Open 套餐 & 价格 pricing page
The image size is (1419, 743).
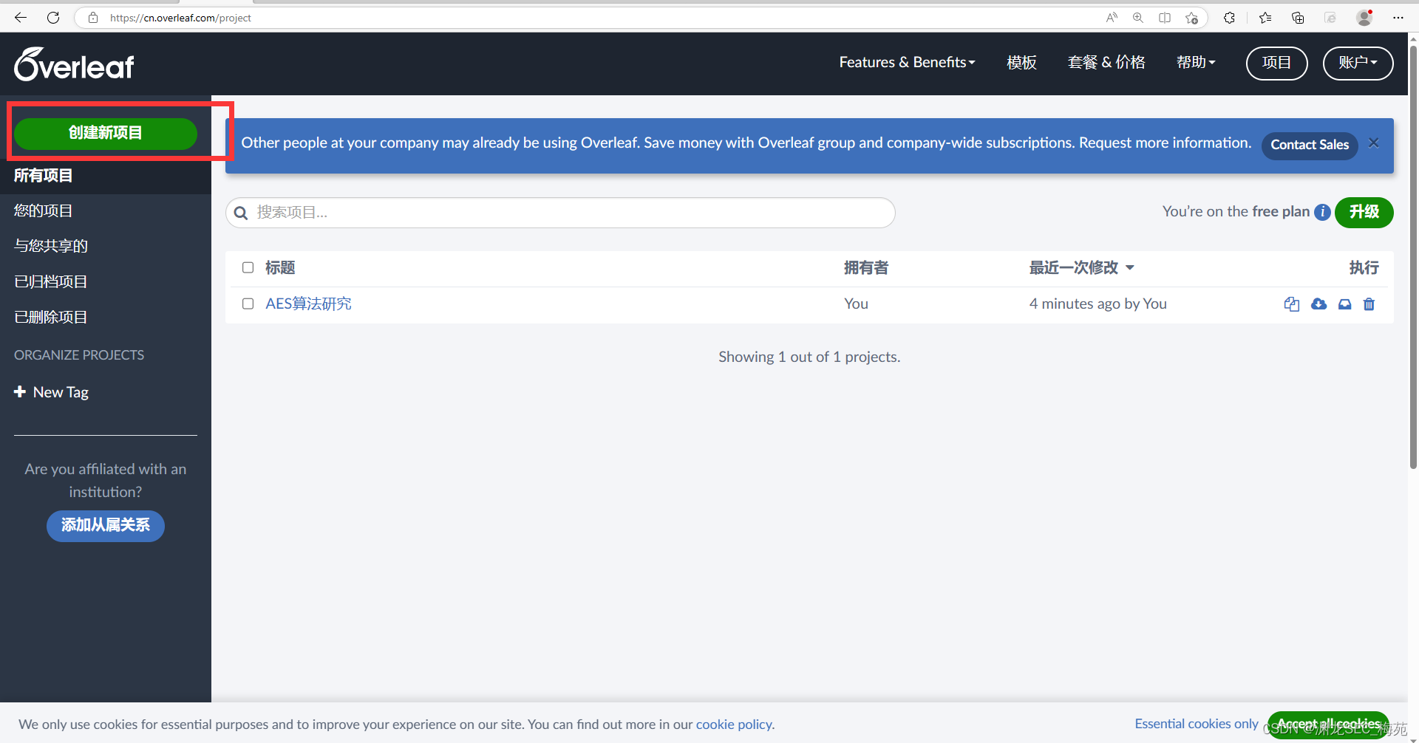(x=1106, y=63)
